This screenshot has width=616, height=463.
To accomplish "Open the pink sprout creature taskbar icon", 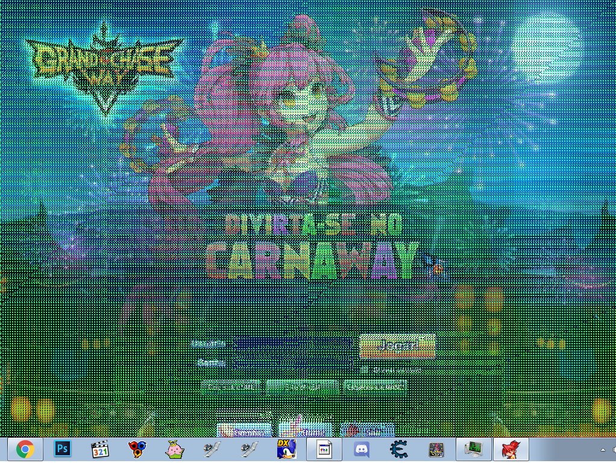I will [x=174, y=449].
